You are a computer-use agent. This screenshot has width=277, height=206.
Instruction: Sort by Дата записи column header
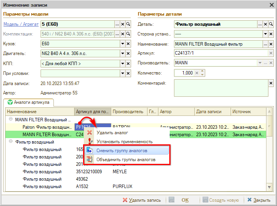pyautogui.click(x=213, y=112)
